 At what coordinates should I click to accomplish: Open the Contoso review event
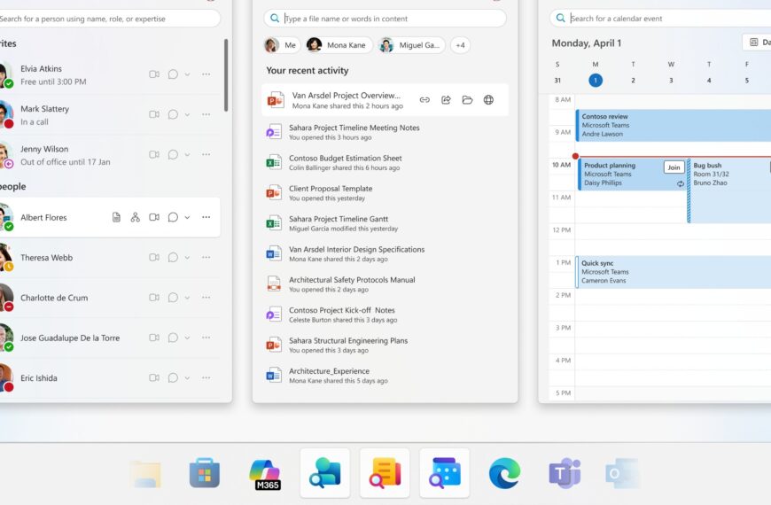pyautogui.click(x=674, y=126)
